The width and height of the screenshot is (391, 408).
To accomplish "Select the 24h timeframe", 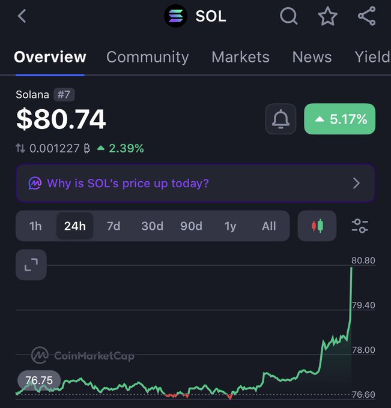I will pyautogui.click(x=75, y=226).
